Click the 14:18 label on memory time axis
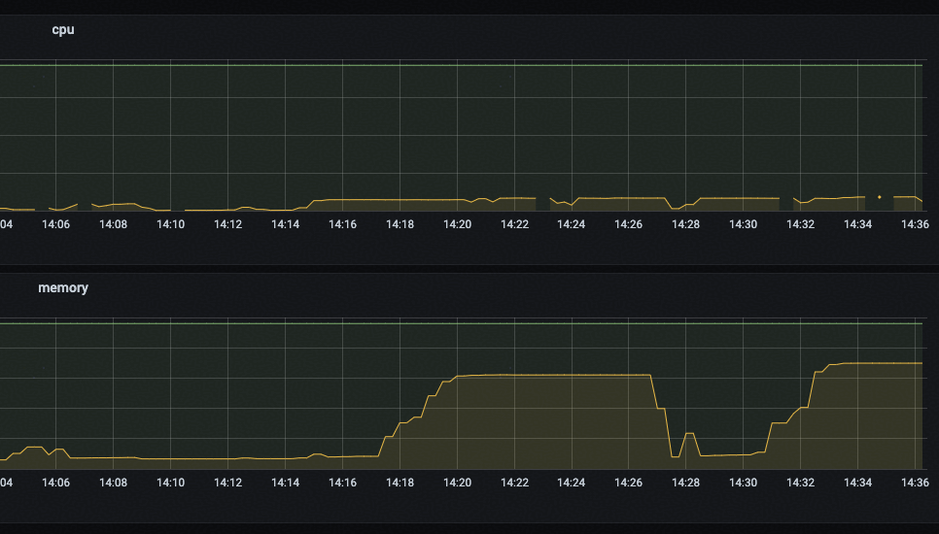The height and width of the screenshot is (534, 939). (400, 483)
